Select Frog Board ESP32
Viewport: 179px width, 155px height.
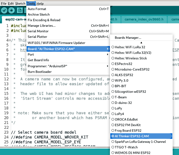coord(141,130)
